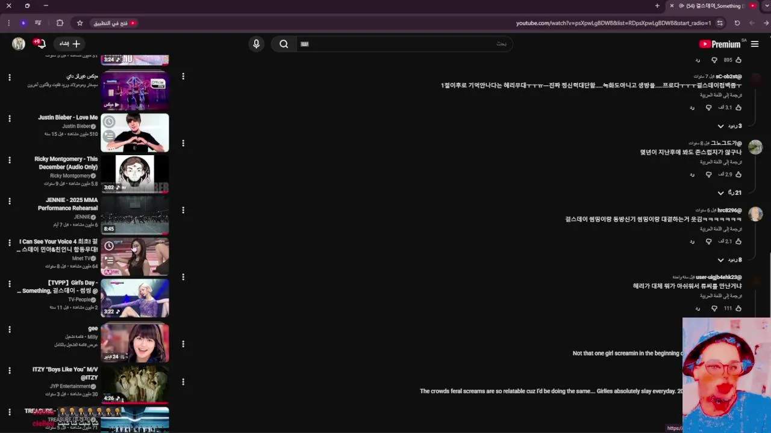The height and width of the screenshot is (433, 771).
Task: Open the browser extensions puzzle icon
Action: (x=60, y=23)
